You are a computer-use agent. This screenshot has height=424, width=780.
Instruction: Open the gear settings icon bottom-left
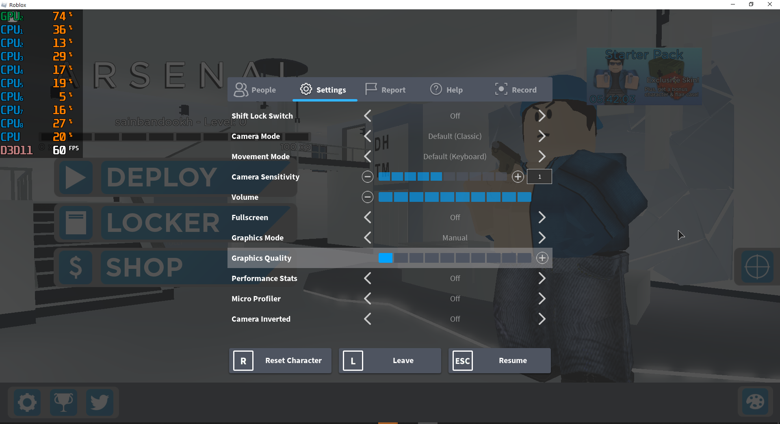click(x=26, y=402)
